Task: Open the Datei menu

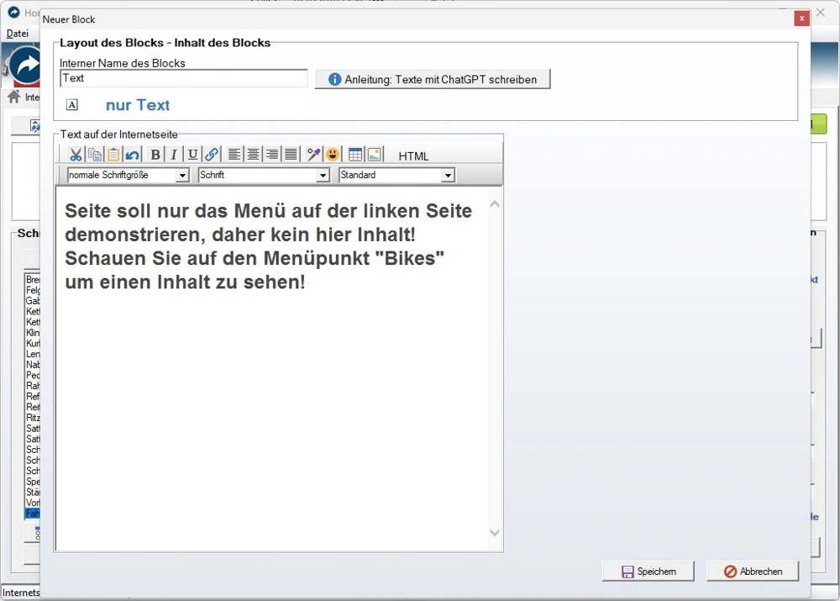Action: (x=18, y=33)
